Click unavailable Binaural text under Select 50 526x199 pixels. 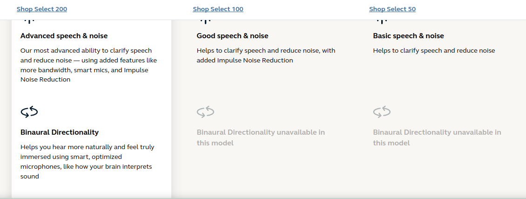[437, 137]
